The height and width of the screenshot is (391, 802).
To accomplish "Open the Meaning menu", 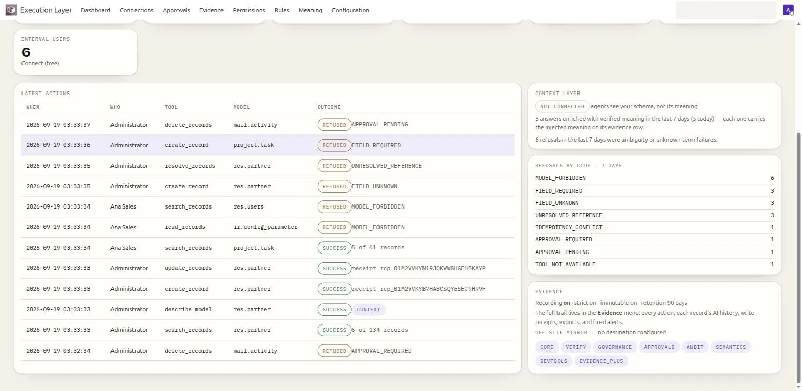I will (x=310, y=10).
